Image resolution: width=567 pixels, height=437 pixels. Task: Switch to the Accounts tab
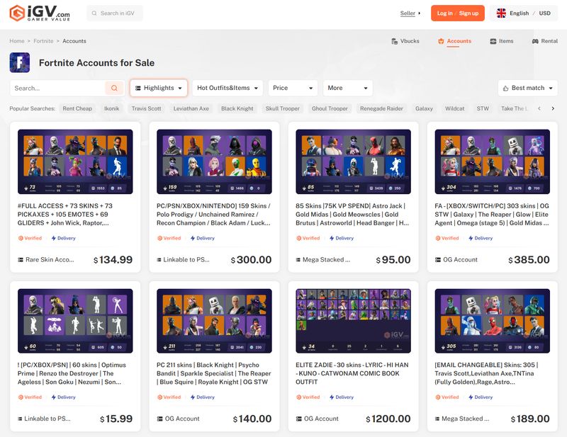coord(454,41)
